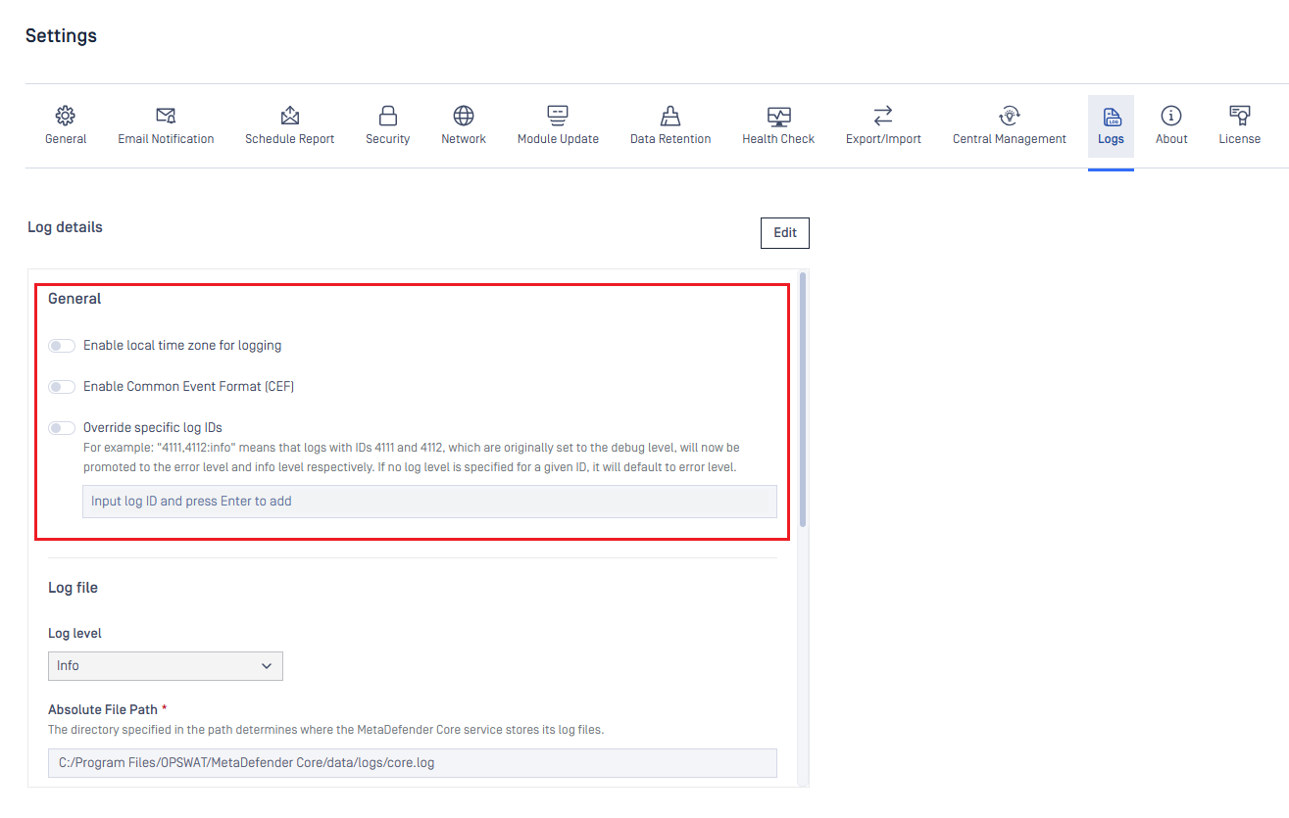Click the License certificate icon
Image resolution: width=1289 pixels, height=818 pixels.
pyautogui.click(x=1240, y=116)
